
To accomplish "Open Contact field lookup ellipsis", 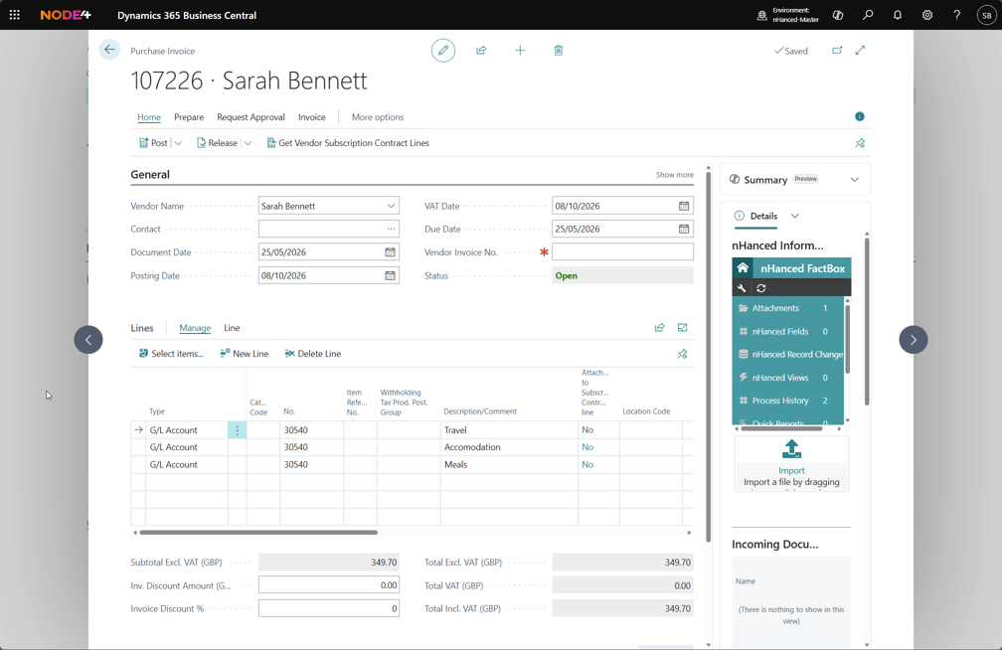I will tap(391, 229).
